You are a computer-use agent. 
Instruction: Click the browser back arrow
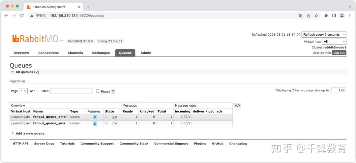click(x=6, y=16)
